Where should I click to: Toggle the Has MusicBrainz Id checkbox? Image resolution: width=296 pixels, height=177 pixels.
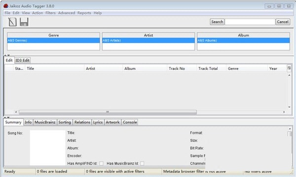click(x=142, y=163)
